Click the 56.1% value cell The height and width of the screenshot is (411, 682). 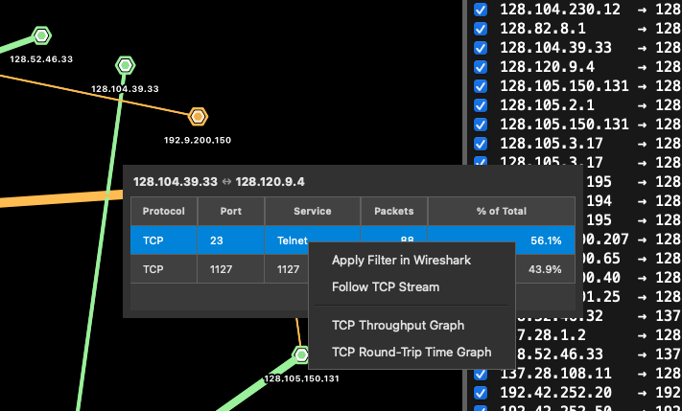coord(546,240)
